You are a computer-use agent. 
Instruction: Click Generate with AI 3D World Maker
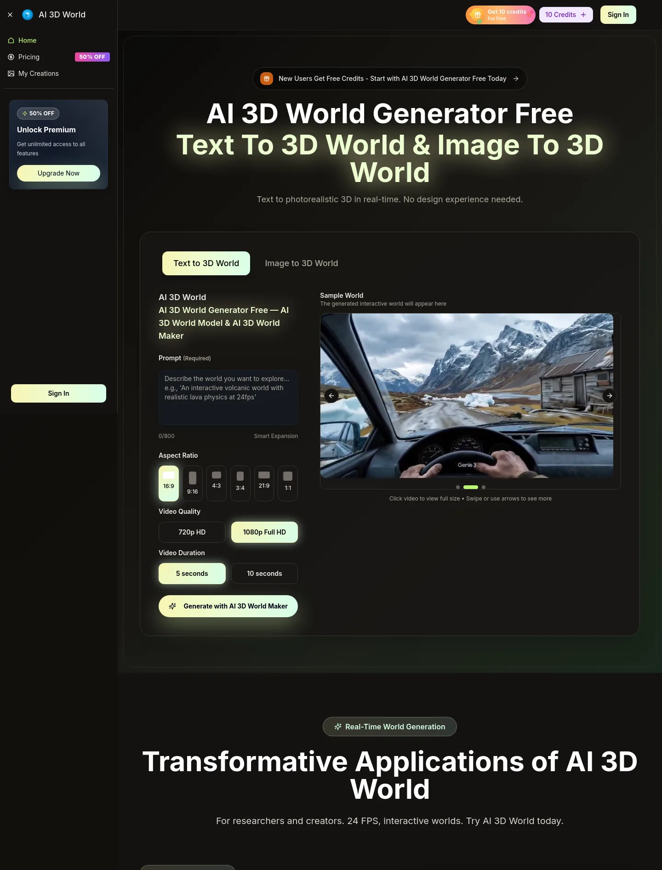(228, 606)
